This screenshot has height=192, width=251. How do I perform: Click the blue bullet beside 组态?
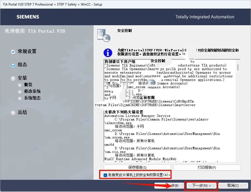point(13,65)
